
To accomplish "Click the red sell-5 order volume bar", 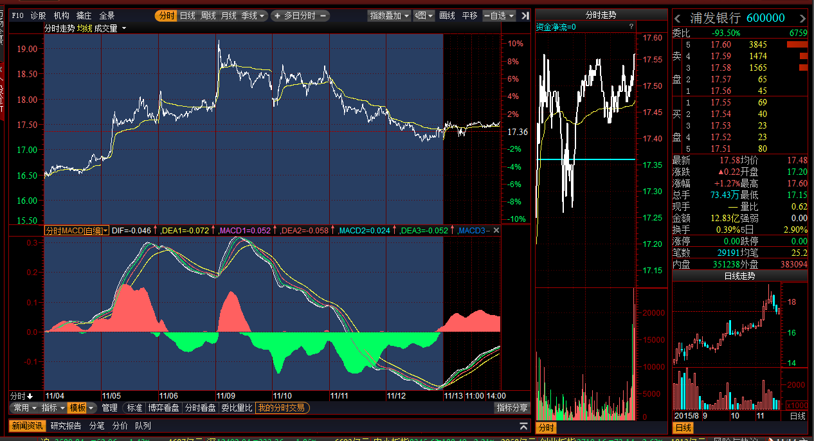I will (x=796, y=44).
